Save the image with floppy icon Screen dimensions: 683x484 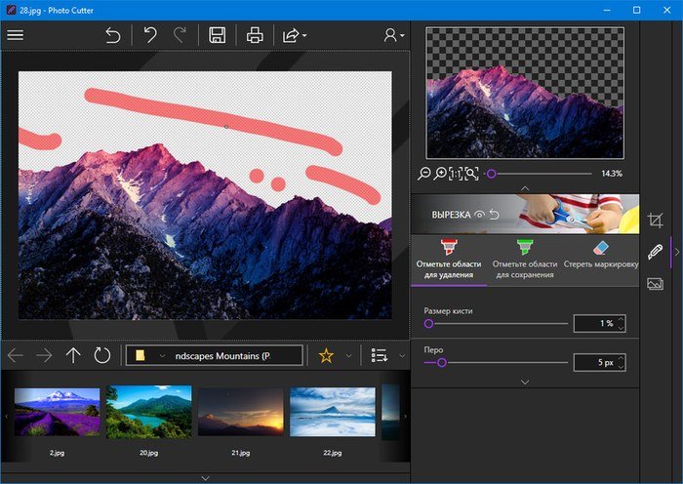pyautogui.click(x=217, y=35)
